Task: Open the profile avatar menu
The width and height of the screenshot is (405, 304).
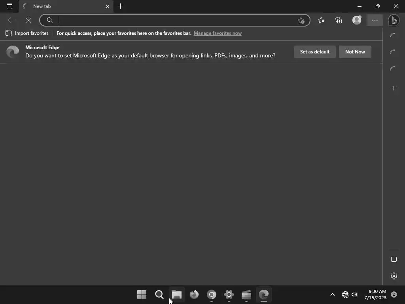Action: (357, 20)
